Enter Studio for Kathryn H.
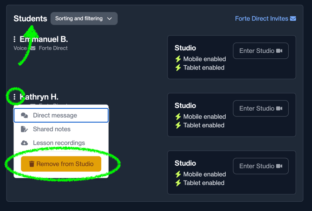Screen dimensions: 312x211 point(260,108)
